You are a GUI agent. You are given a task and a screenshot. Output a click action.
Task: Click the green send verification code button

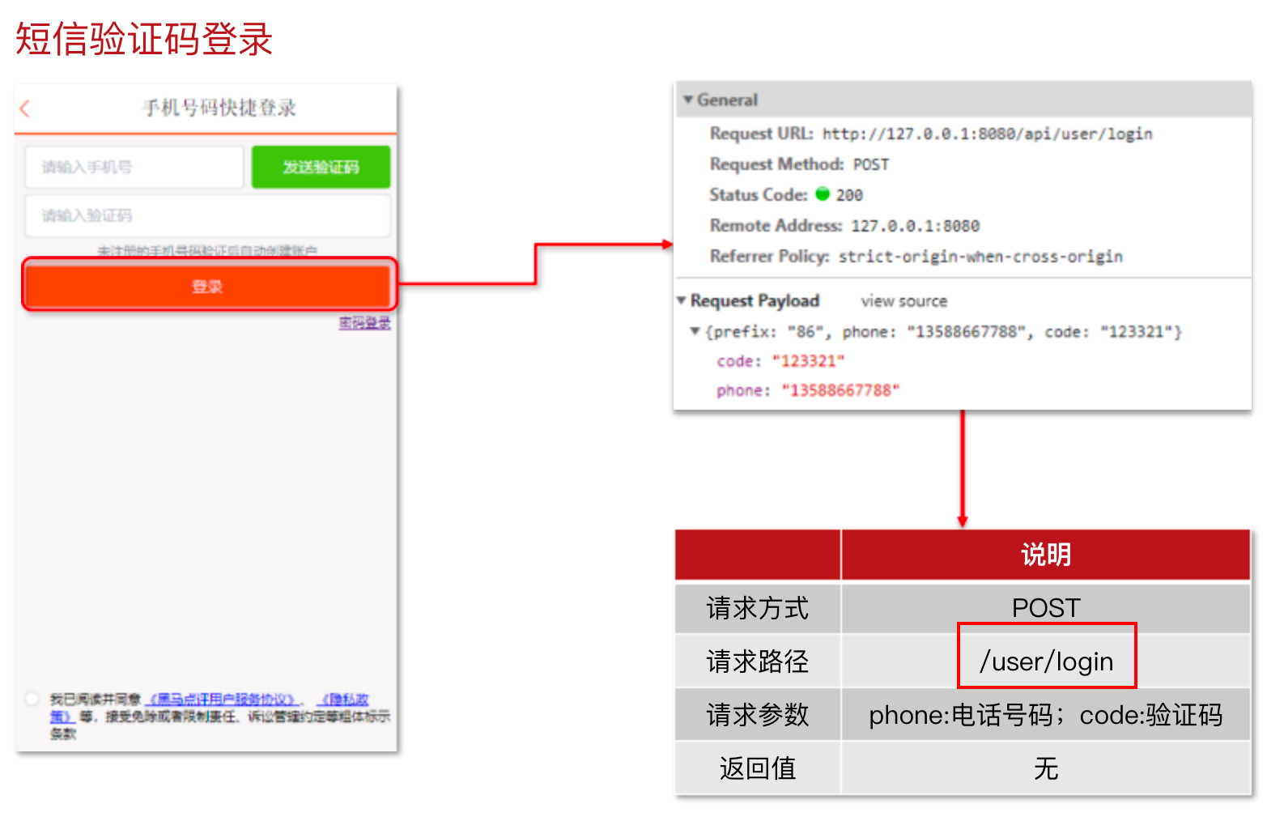321,168
